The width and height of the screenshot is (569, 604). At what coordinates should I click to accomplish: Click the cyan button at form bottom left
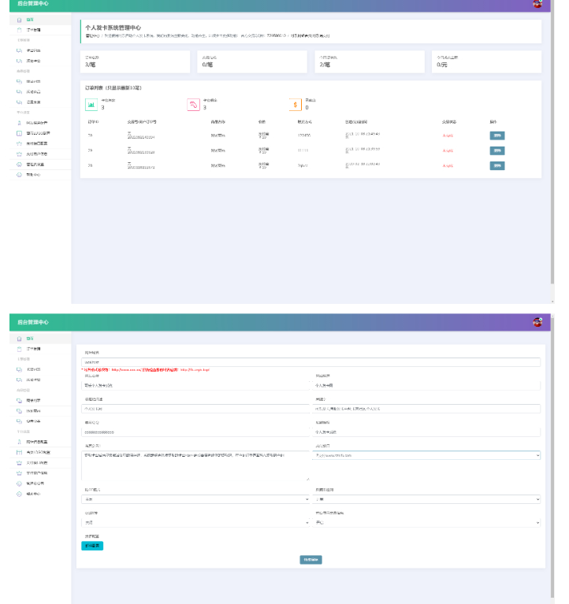coord(91,546)
